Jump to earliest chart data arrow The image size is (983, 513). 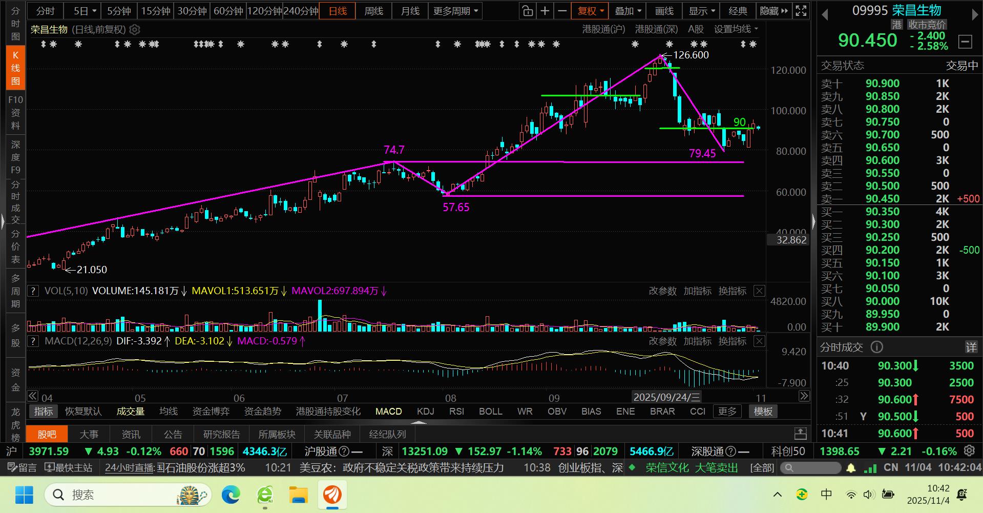point(33,396)
